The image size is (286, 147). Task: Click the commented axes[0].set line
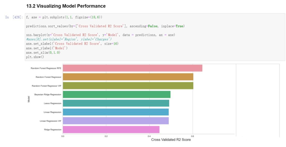coord(69,39)
